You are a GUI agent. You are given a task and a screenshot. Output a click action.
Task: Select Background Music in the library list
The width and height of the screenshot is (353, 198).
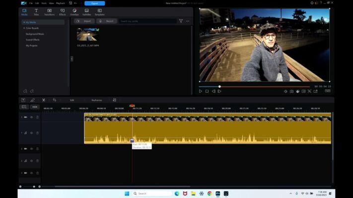pyautogui.click(x=35, y=34)
